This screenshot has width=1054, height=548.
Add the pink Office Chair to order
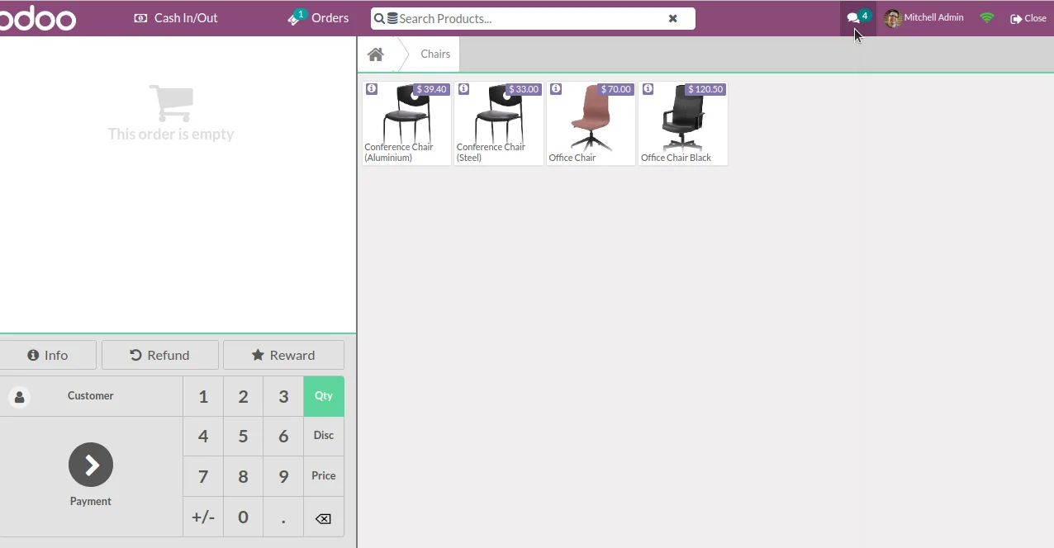[x=591, y=123]
